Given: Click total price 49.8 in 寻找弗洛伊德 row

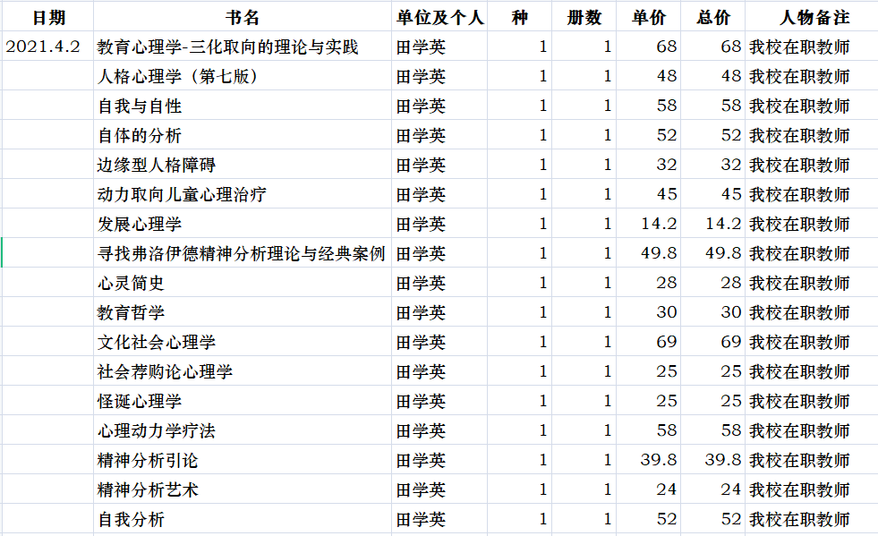Looking at the screenshot, I should (x=712, y=253).
